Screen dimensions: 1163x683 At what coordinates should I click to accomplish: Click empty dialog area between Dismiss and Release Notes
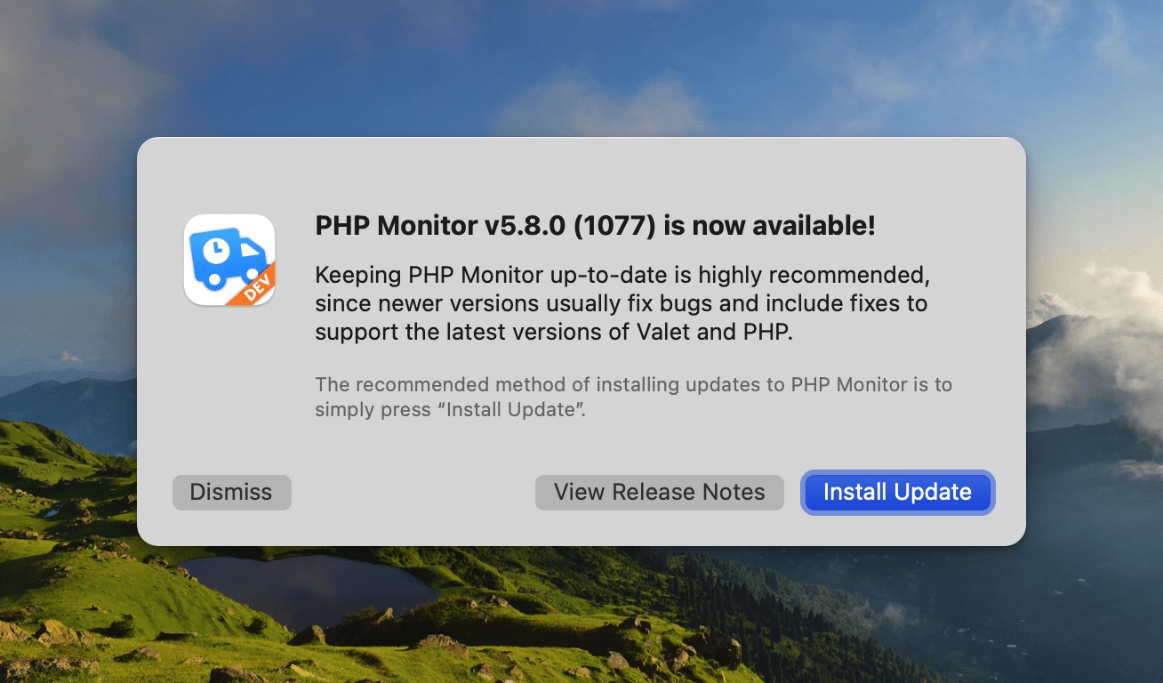click(x=413, y=493)
